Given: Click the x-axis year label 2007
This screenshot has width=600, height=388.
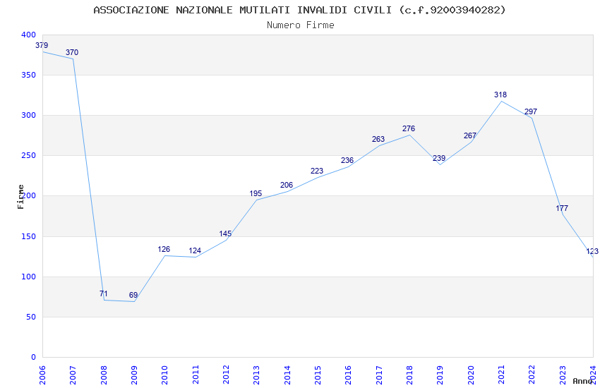Looking at the screenshot, I should click(x=73, y=375).
